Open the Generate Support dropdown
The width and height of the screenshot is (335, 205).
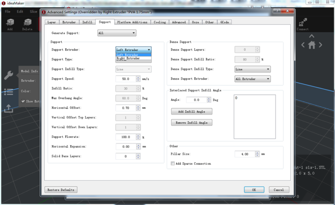[117, 33]
